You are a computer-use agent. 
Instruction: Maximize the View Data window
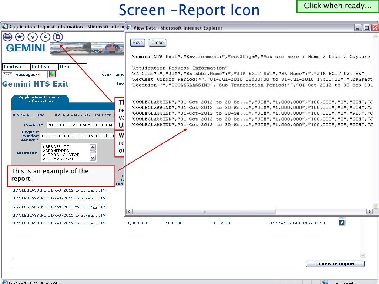point(366,28)
